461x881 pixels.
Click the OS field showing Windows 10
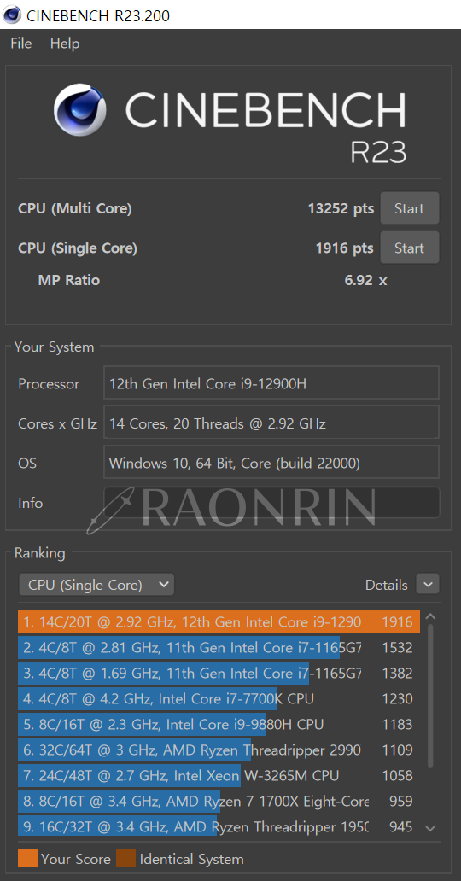click(x=271, y=463)
